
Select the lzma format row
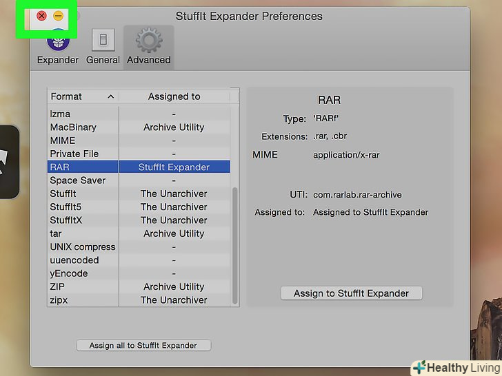click(139, 114)
